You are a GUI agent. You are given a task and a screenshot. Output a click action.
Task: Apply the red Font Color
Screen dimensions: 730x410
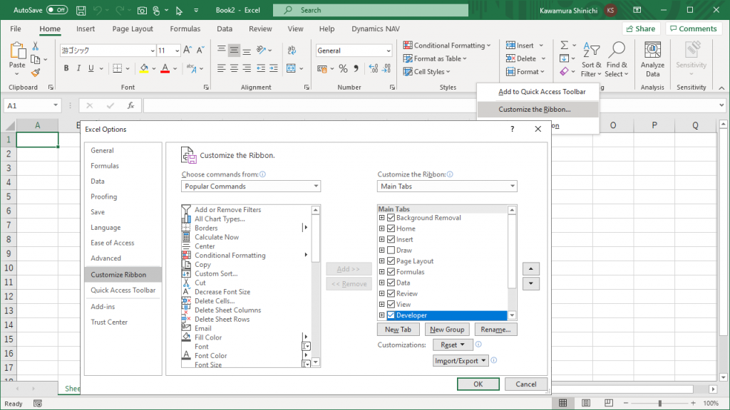coord(165,69)
